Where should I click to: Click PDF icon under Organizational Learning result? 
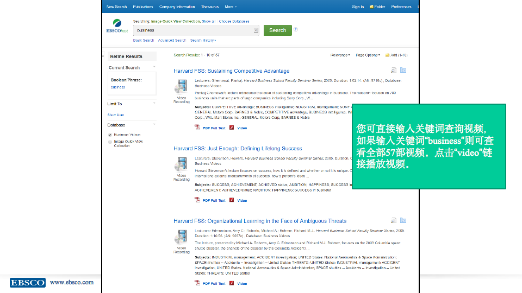197,283
